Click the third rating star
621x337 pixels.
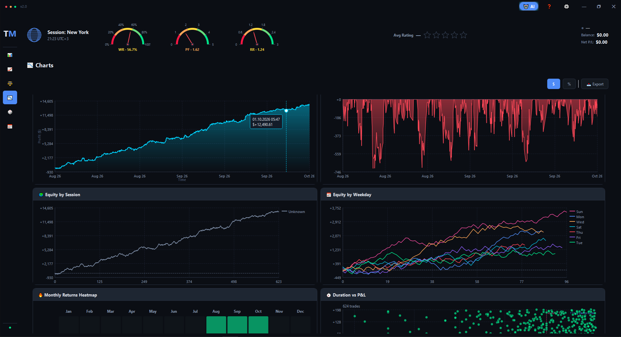(445, 35)
